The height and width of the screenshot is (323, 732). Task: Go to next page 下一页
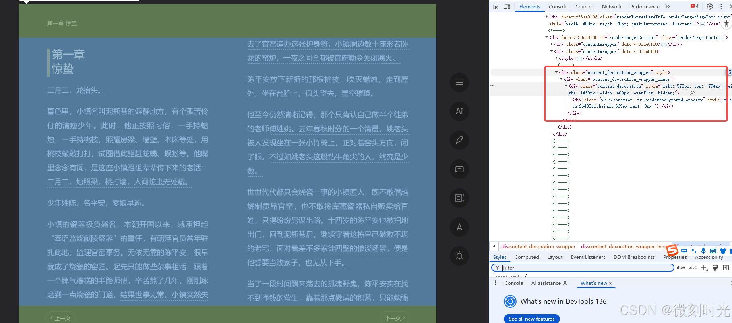395,318
